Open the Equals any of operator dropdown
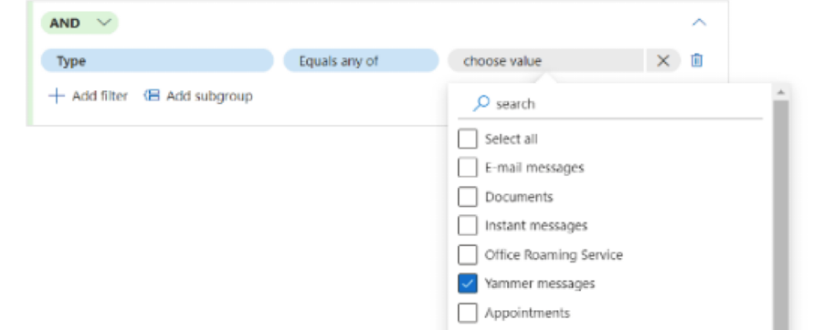This screenshot has width=813, height=330. coord(361,60)
